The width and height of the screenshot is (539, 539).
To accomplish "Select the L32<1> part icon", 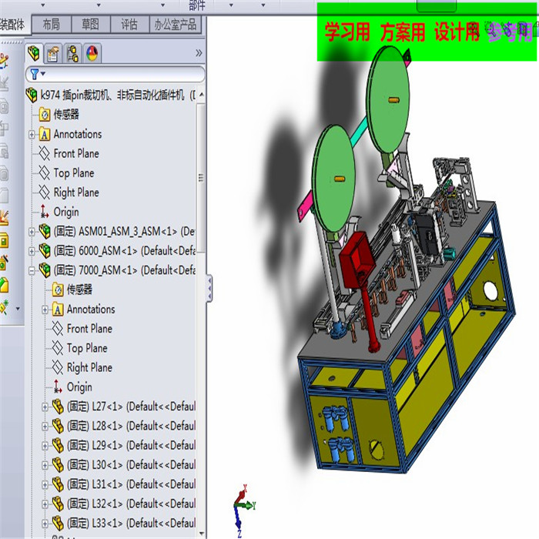I will (x=58, y=504).
